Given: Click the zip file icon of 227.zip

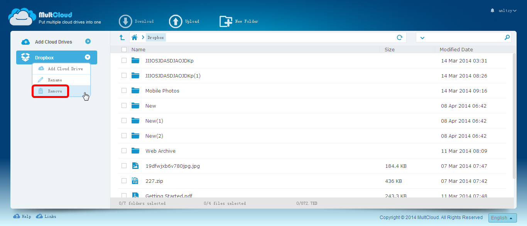Looking at the screenshot, I should 135,181.
